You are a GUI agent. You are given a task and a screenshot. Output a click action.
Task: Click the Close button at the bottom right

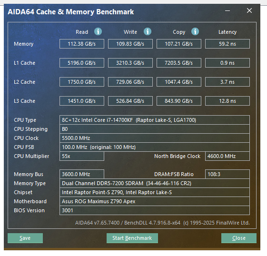point(239,238)
